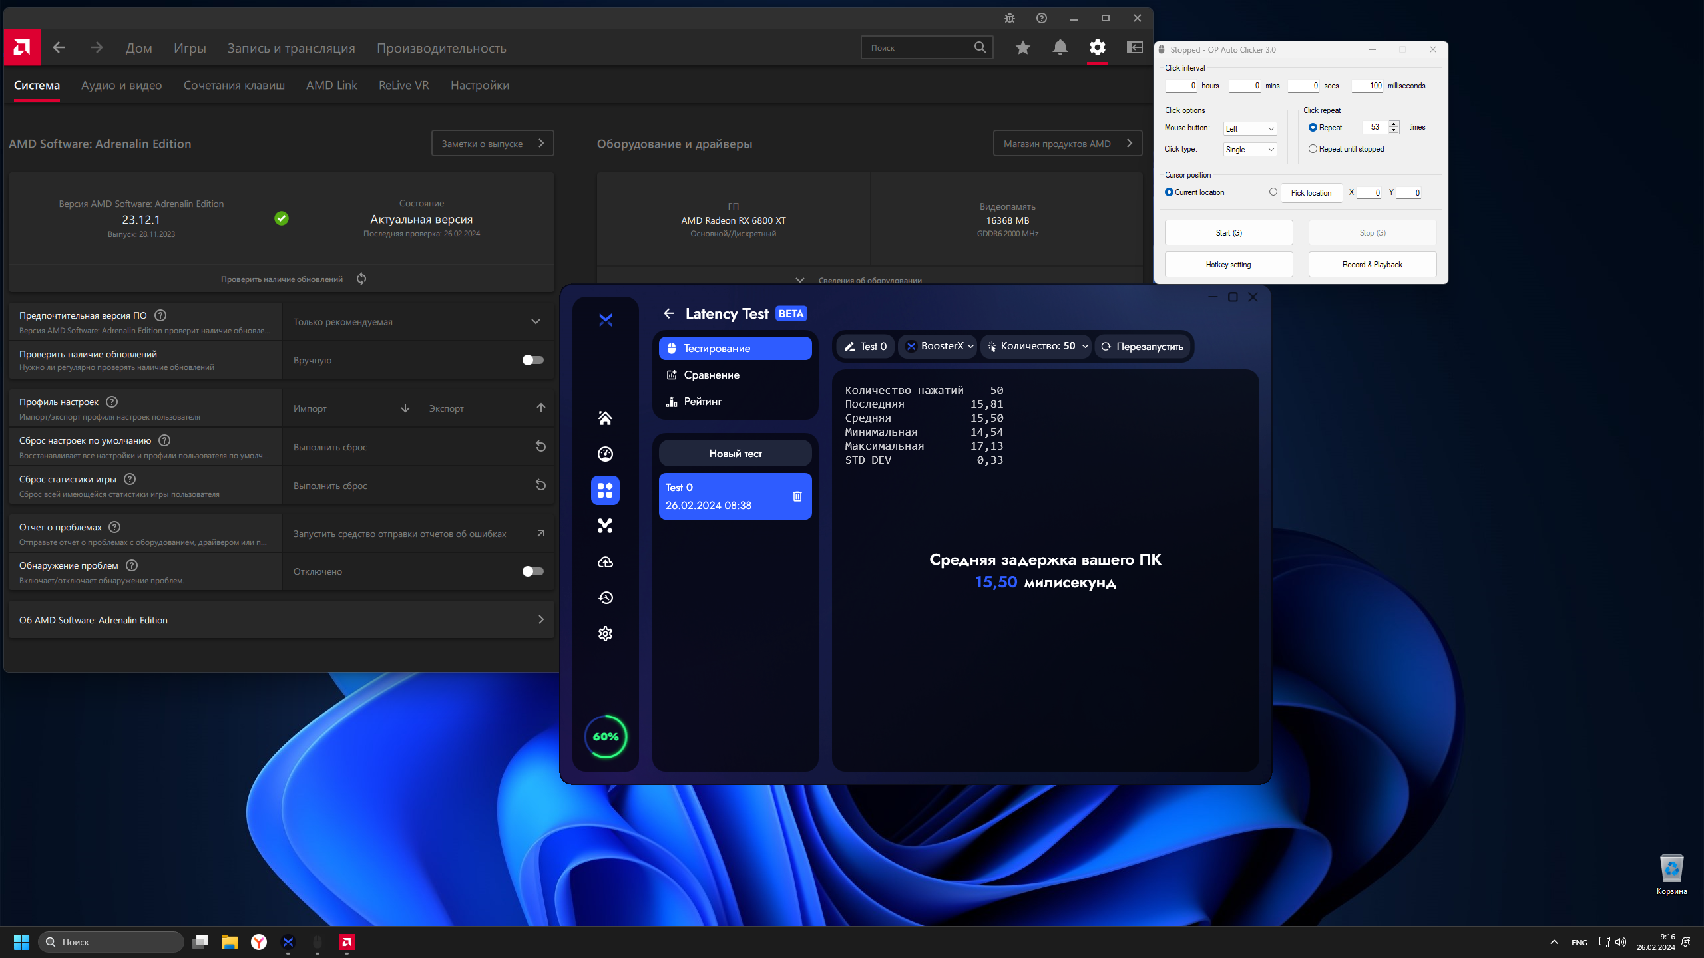
Task: Open the Количество: 50 dropdown
Action: (x=1037, y=346)
